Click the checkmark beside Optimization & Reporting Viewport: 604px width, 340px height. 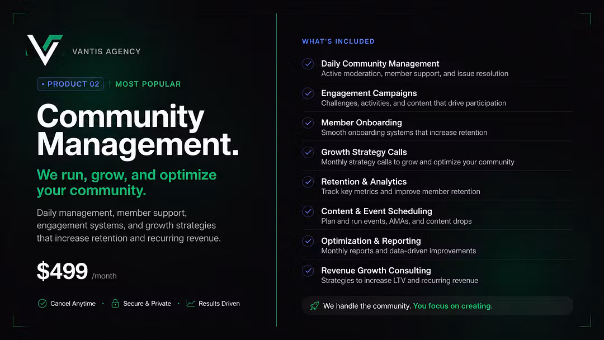[x=308, y=241]
